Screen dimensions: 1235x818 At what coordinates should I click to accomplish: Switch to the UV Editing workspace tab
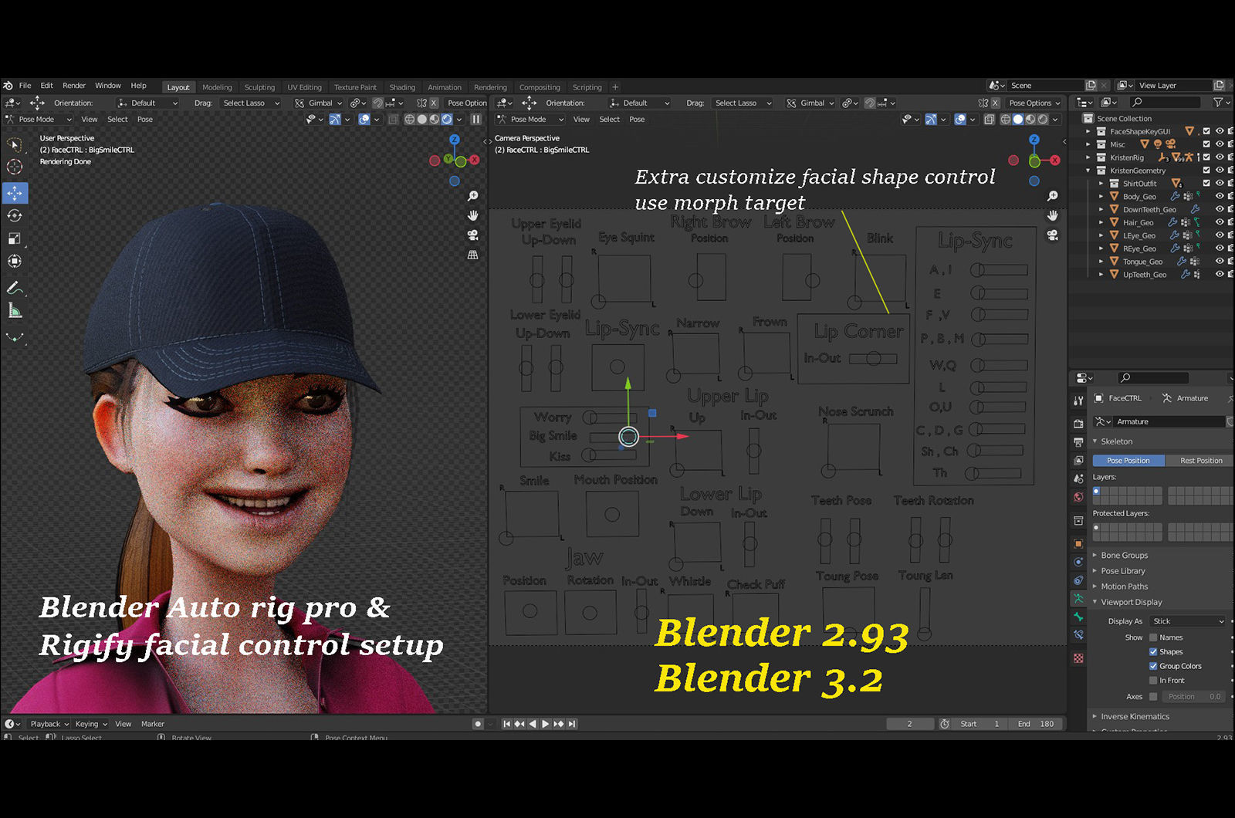click(305, 87)
